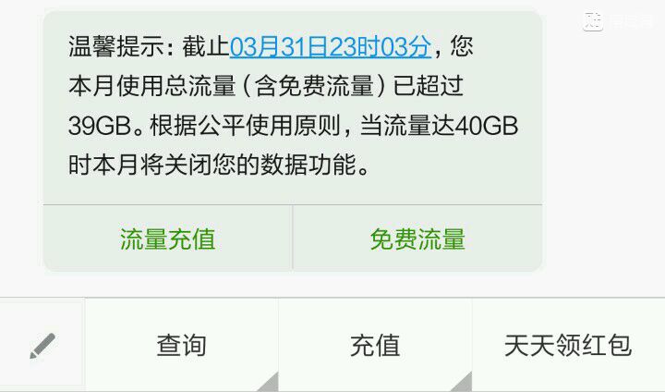Expand the 查询 submenu corner triangle

pyautogui.click(x=269, y=383)
